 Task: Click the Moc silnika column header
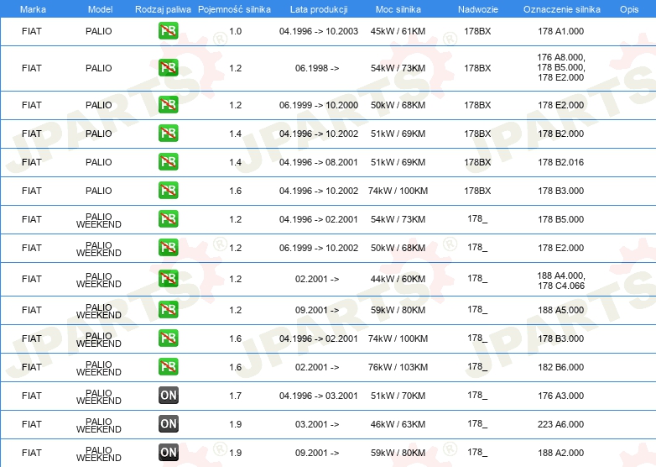[x=398, y=9]
